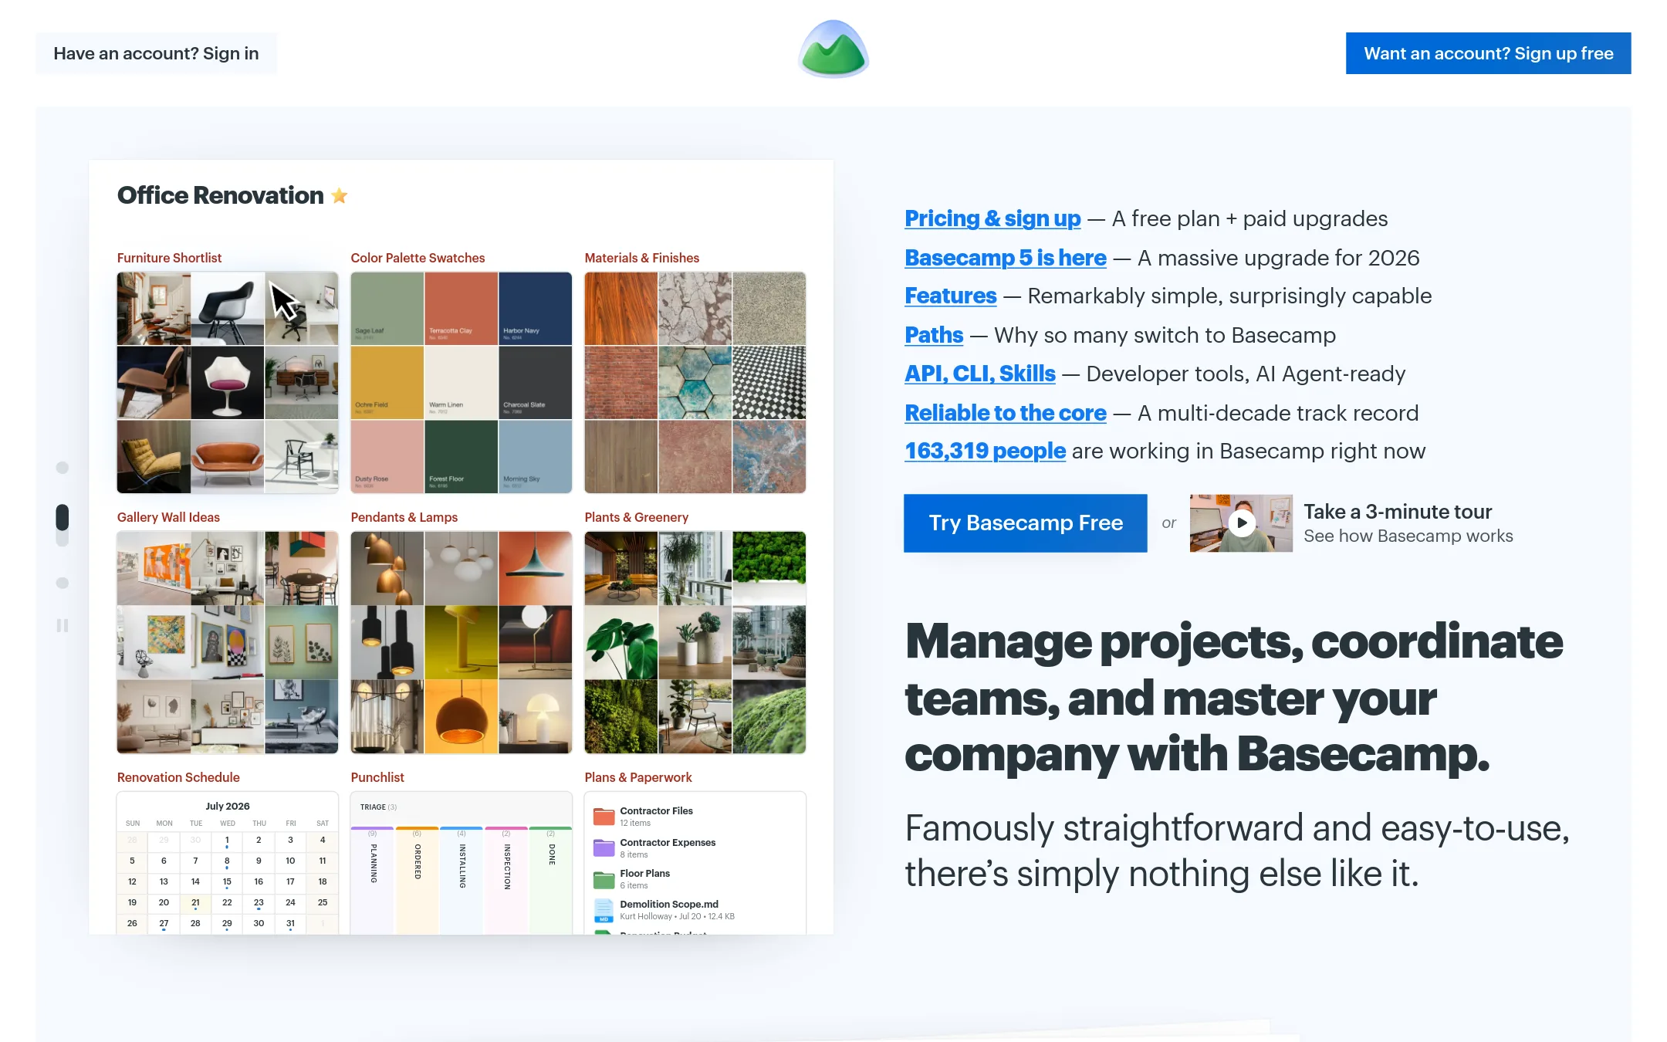The height and width of the screenshot is (1042, 1667).
Task: Click Have an account? Sign in
Action: (x=156, y=53)
